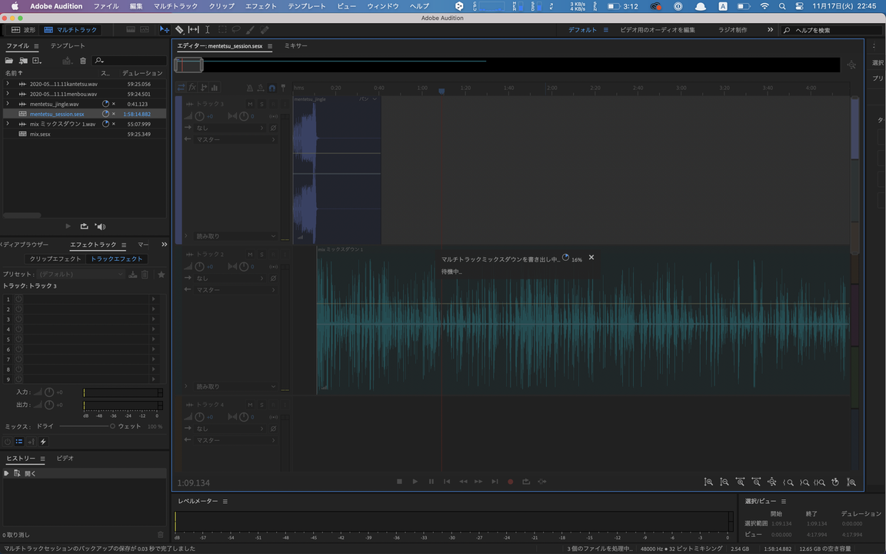The image size is (886, 554).
Task: Click Zoom Out Time icon
Action: 756,482
